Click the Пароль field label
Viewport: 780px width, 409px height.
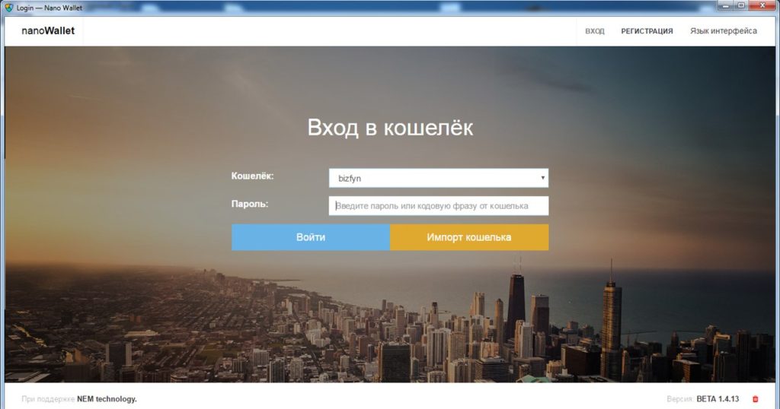pos(250,204)
